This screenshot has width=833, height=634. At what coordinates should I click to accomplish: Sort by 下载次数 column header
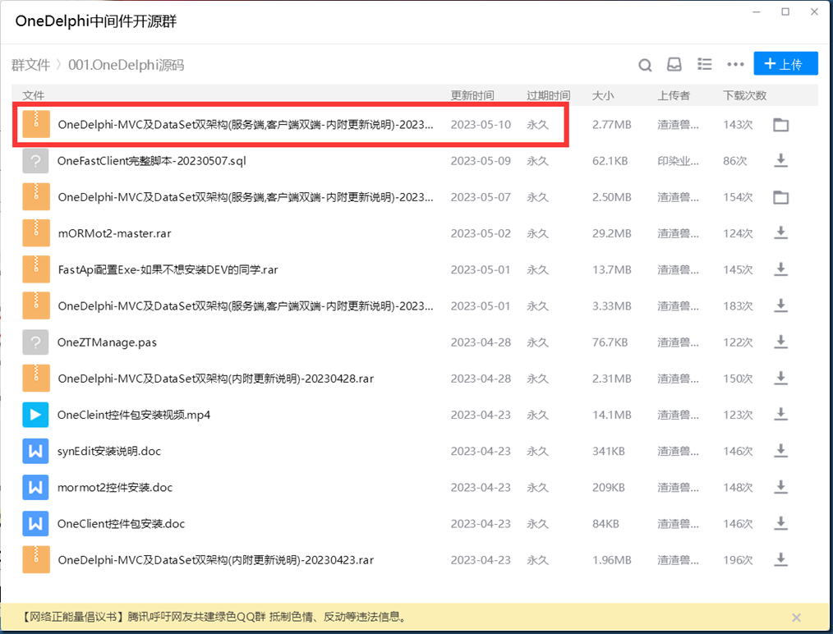745,95
